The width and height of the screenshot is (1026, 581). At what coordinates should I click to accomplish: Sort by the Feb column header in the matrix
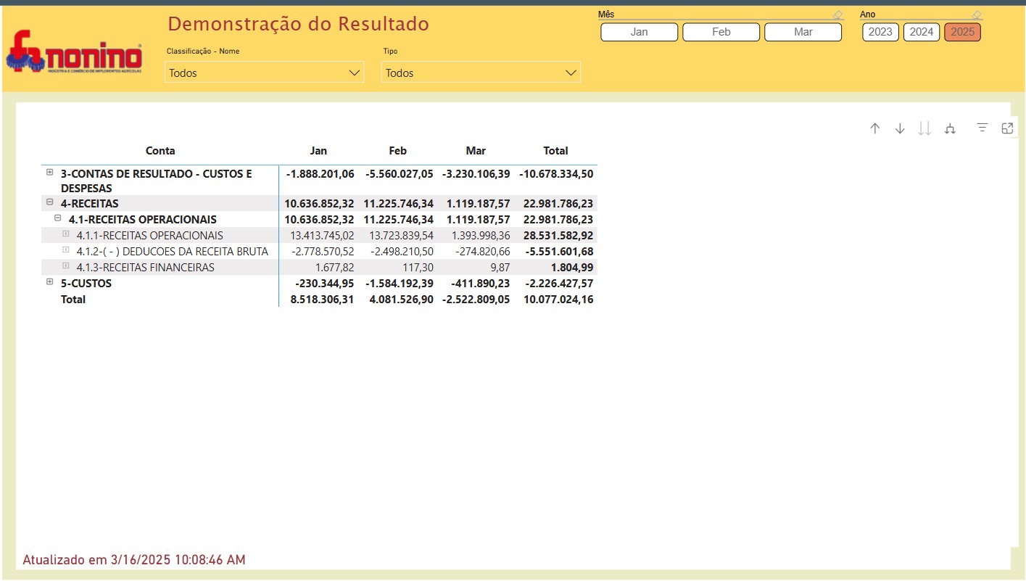[398, 151]
